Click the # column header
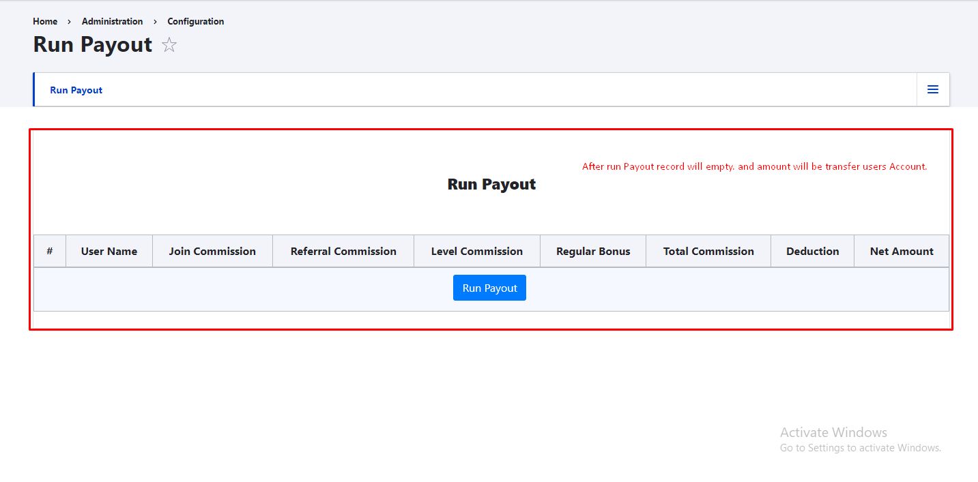The image size is (978, 482). [50, 251]
